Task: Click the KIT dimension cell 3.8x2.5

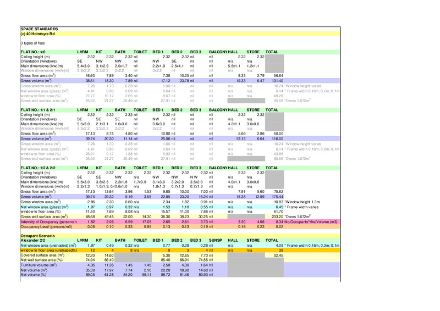Action: coord(102,182)
